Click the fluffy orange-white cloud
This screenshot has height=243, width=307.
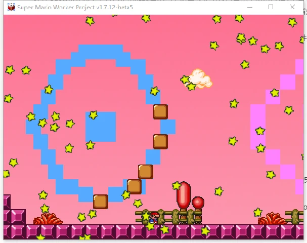coord(200,79)
